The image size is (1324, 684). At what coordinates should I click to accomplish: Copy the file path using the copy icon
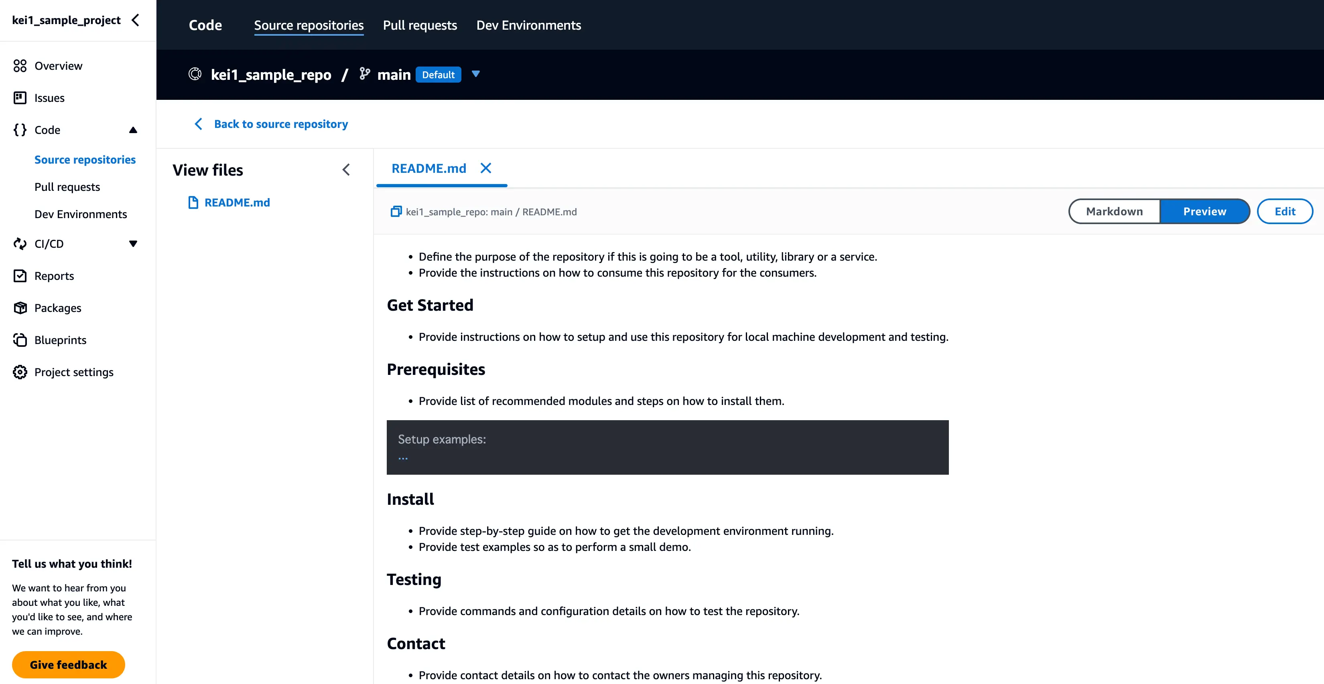point(396,212)
